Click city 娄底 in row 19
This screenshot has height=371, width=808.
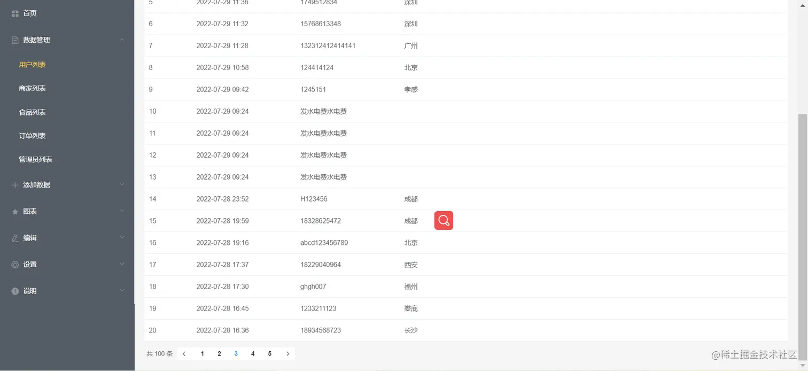pyautogui.click(x=411, y=309)
